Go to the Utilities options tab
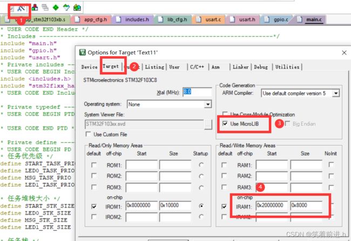Screen dimensions: 351x241 pyautogui.click(x=287, y=67)
